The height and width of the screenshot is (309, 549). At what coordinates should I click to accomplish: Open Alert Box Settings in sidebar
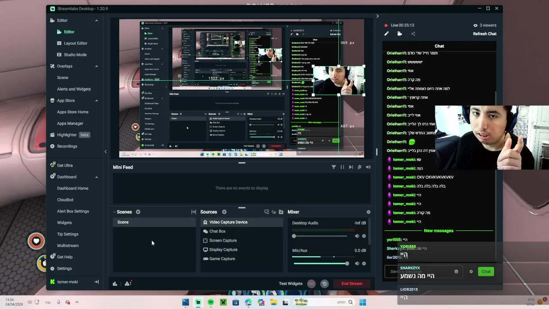point(73,211)
